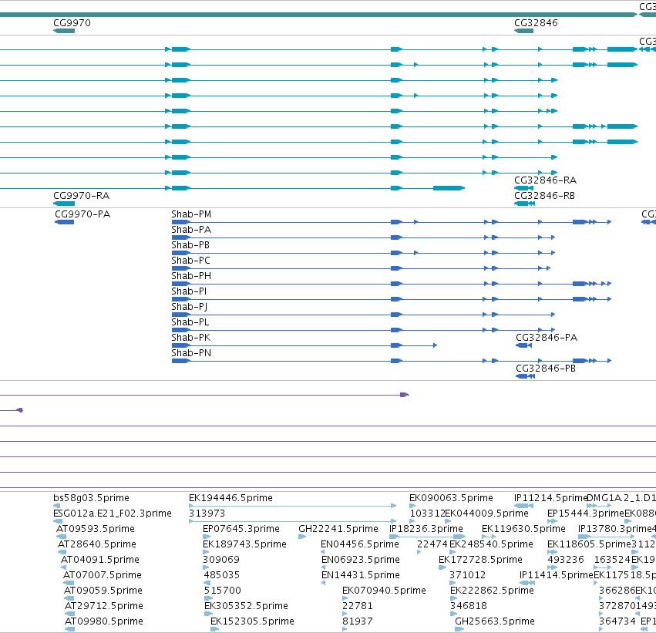656x633 pixels.
Task: Click the EK152305.5prime EST label
Action: pos(252,621)
